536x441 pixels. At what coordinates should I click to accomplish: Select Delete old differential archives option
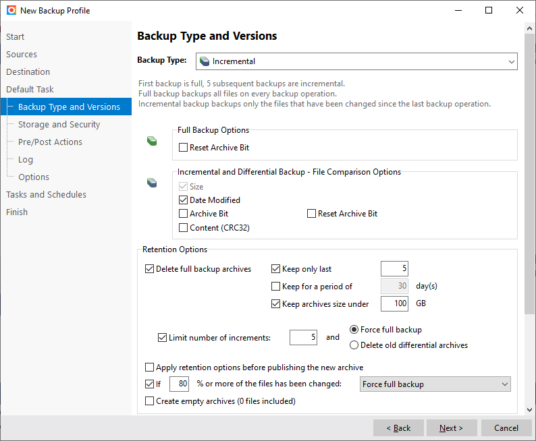[354, 345]
